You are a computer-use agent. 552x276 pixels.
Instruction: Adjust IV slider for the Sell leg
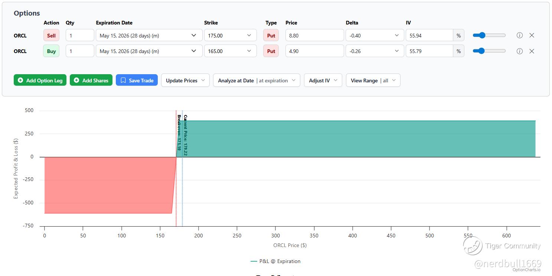coord(489,35)
